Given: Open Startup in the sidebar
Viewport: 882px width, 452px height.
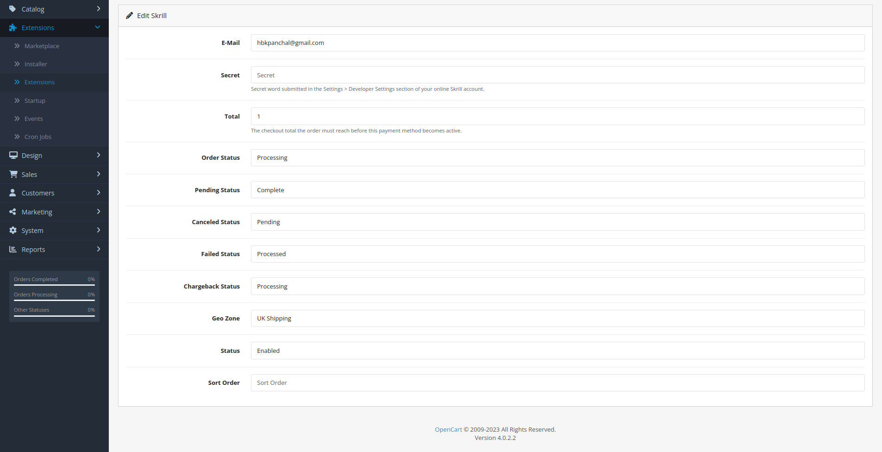Looking at the screenshot, I should click(x=54, y=100).
